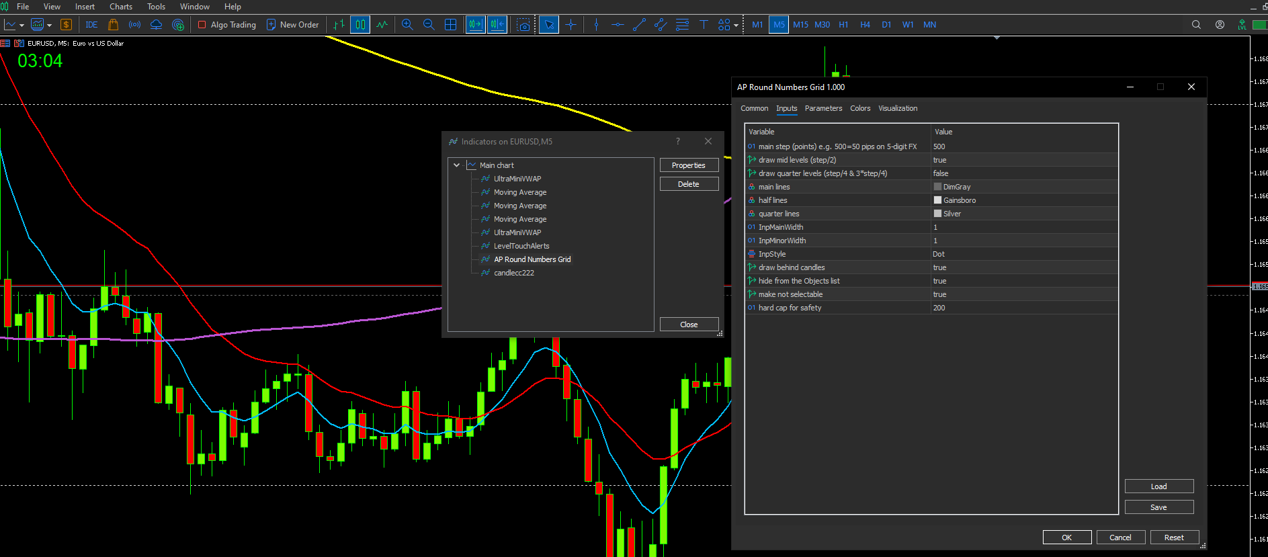Screen dimensions: 1268x557
Task: Open the Market shopping bag icon
Action: tap(113, 25)
